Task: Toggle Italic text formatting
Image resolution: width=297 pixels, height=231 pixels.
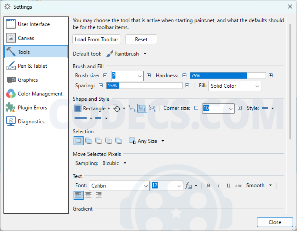Action: (219, 186)
